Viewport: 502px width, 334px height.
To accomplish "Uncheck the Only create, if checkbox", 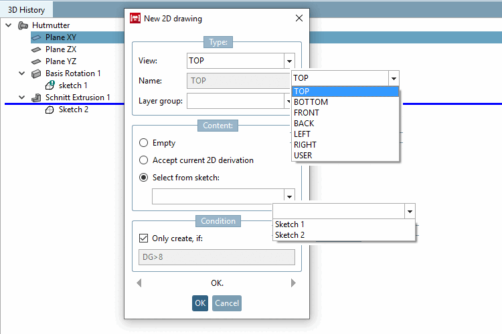I will pyautogui.click(x=143, y=238).
